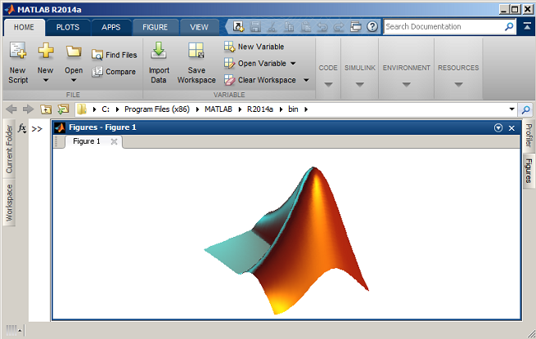Expand the ENVIRONMENT section
Screen dimensions: 536x339
(x=406, y=83)
